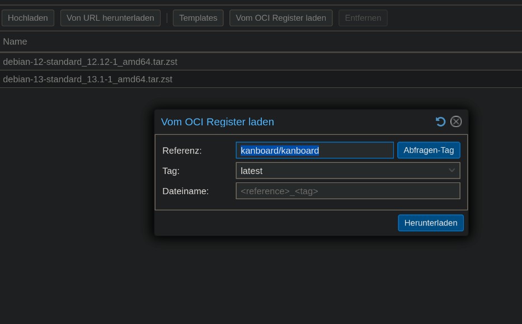Select the debian-12-standard template row
This screenshot has height=324, width=522.
[x=90, y=62]
